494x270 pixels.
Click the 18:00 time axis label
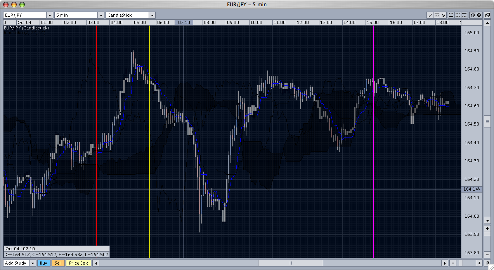(442, 22)
